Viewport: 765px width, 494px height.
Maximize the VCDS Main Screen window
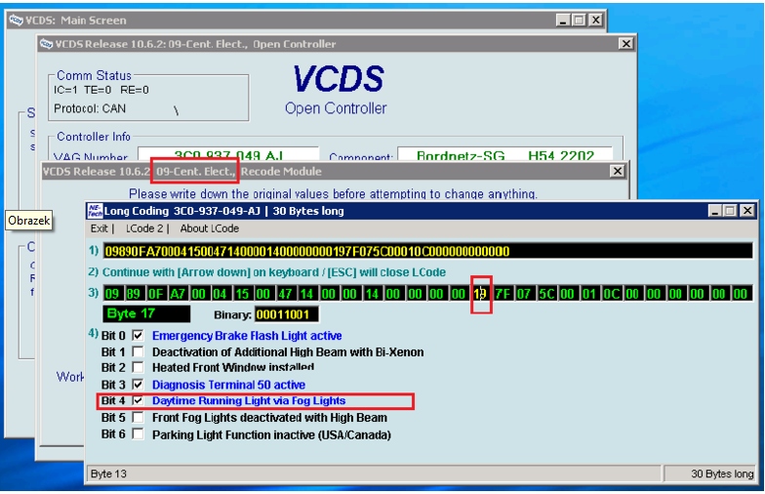pyautogui.click(x=580, y=20)
